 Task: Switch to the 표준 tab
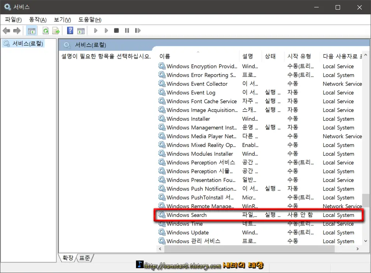84,258
